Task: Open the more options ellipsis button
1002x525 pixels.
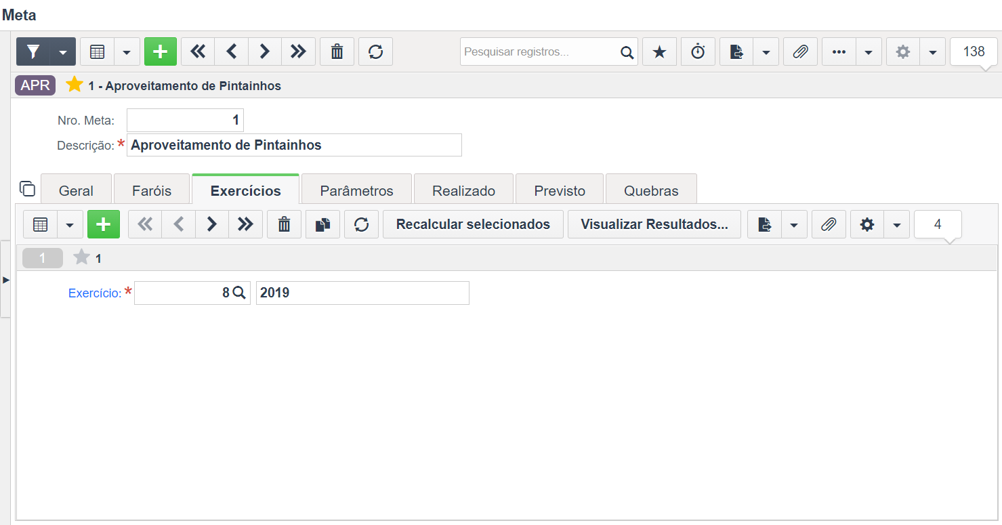Action: 839,51
